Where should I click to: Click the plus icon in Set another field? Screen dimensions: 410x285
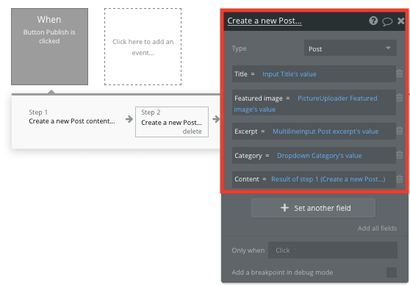click(284, 208)
